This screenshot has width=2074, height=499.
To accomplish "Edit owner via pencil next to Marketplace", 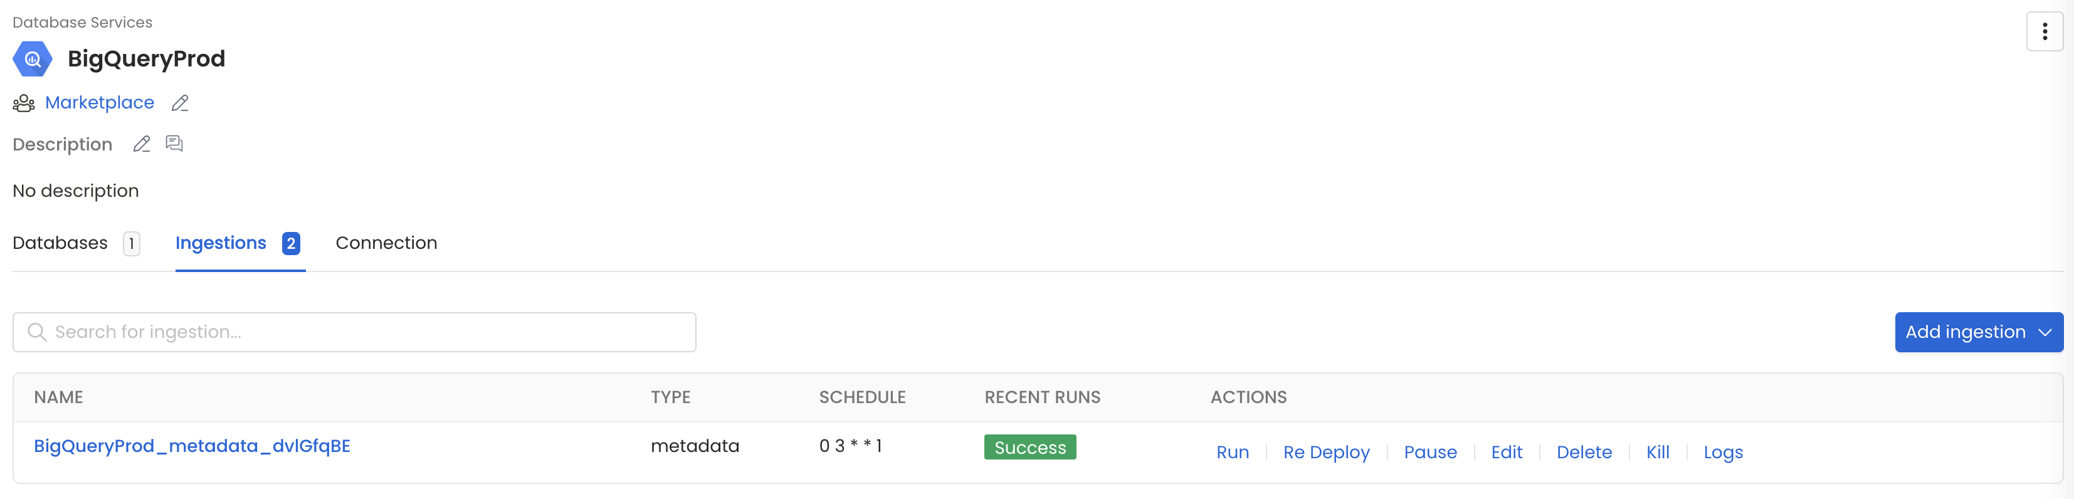I will click(181, 103).
